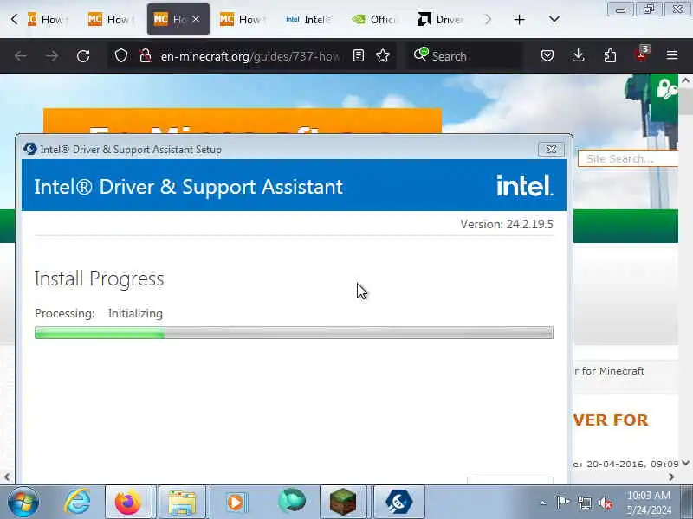Click the Intel logo in setup banner
Image resolution: width=693 pixels, height=519 pixels.
524,185
